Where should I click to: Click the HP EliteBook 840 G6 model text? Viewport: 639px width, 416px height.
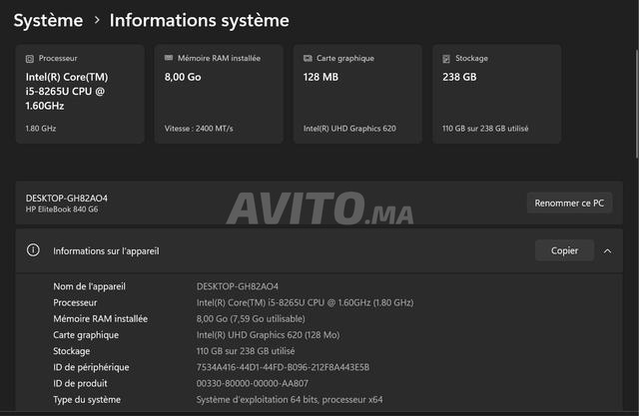62,209
